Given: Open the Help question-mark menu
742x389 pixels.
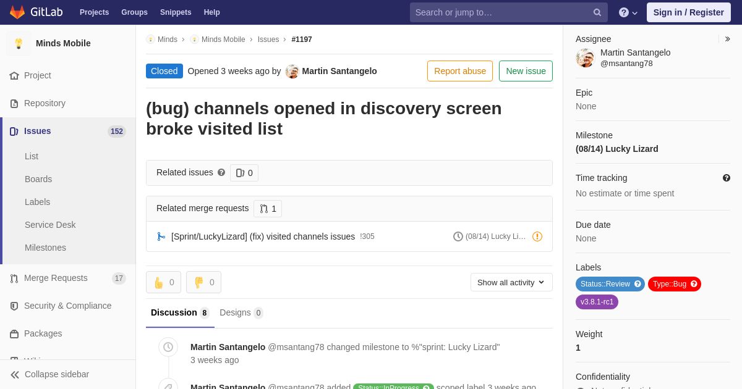Looking at the screenshot, I should pyautogui.click(x=628, y=12).
